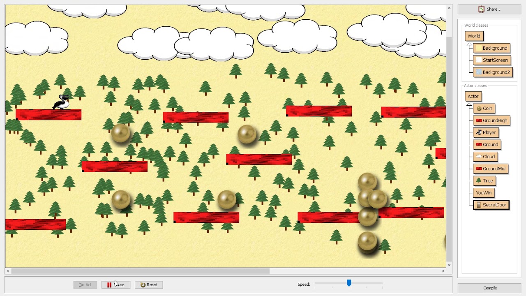Select the Player actor class
The height and width of the screenshot is (296, 526).
click(x=486, y=132)
